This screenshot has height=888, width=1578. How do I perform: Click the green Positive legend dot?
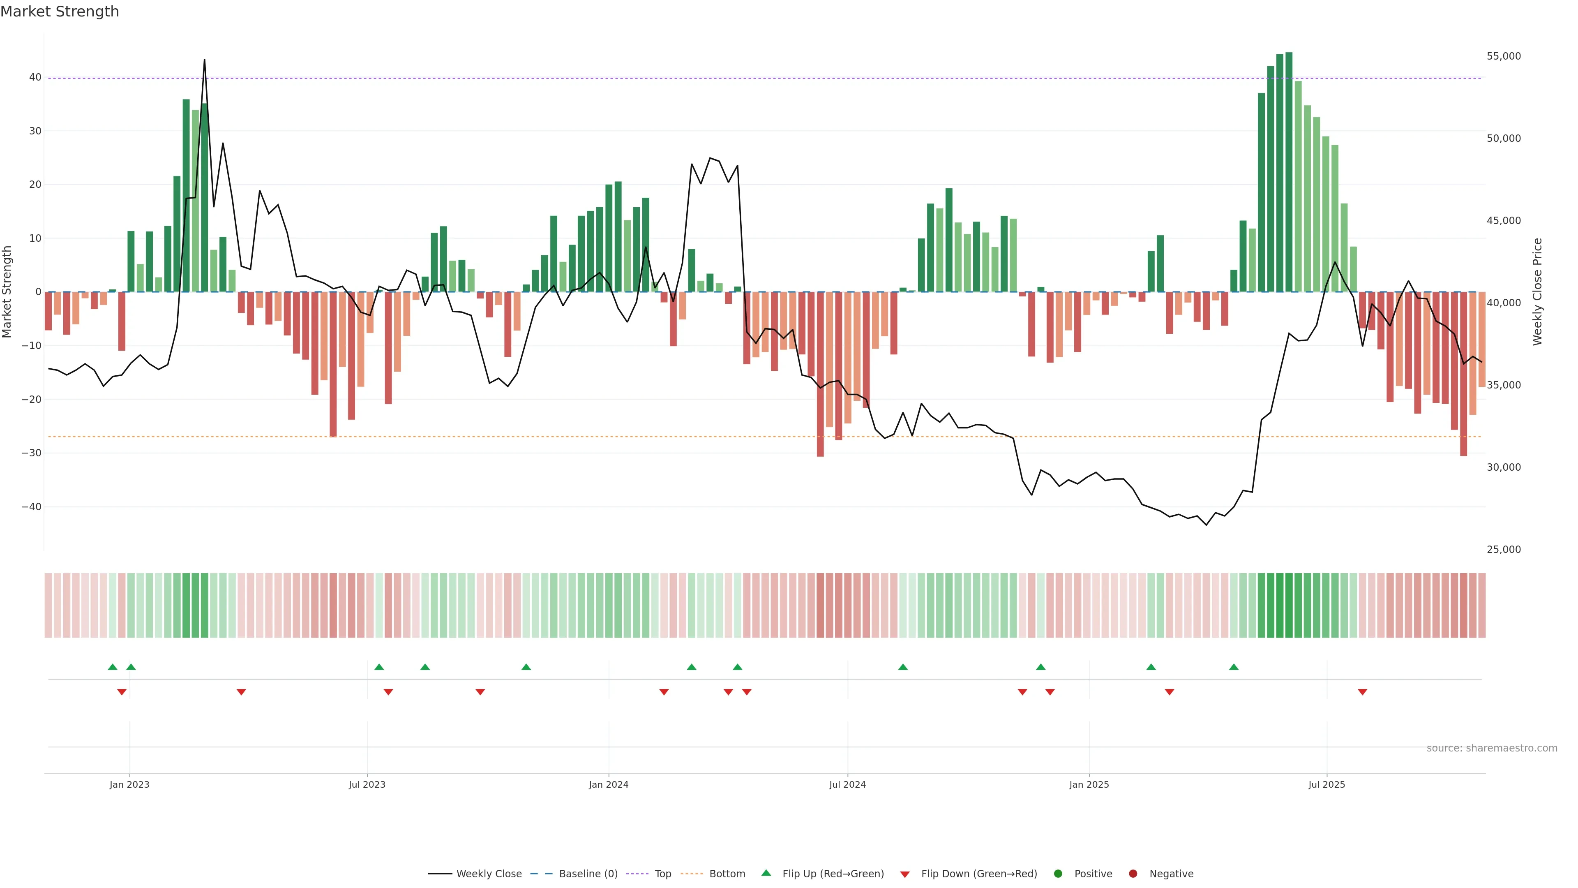(x=1058, y=874)
